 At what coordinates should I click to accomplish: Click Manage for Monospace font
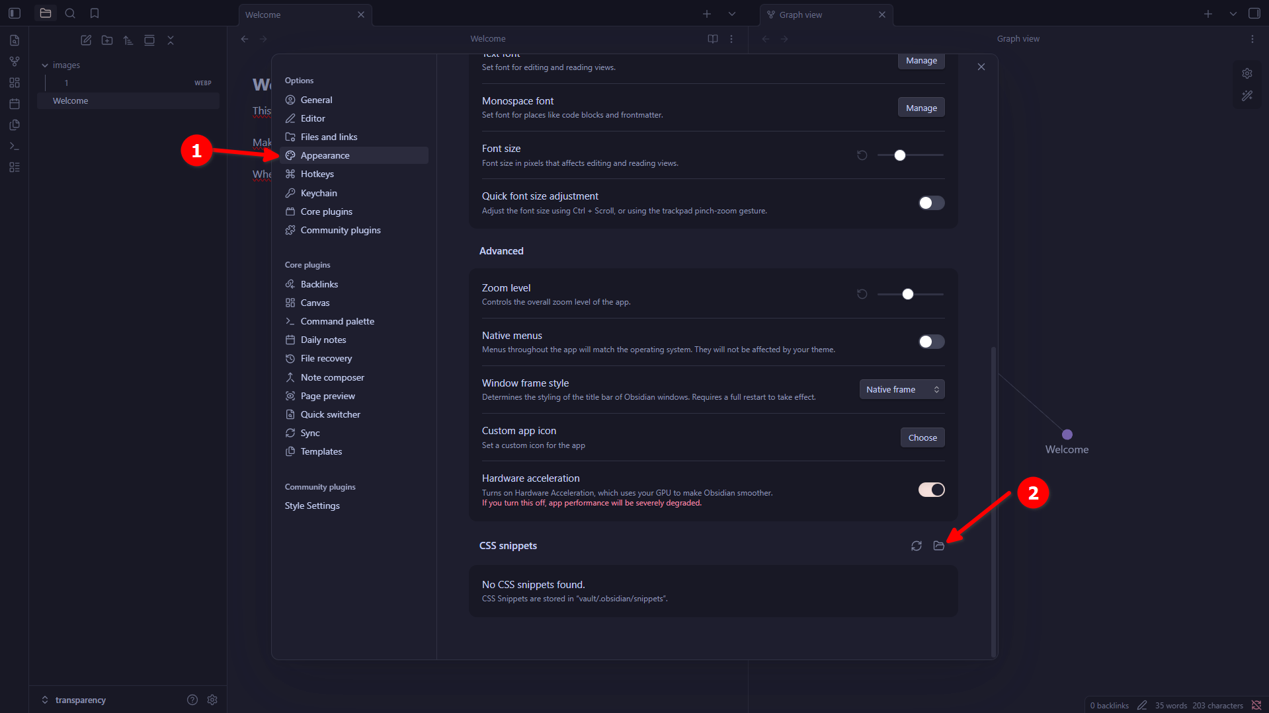[x=921, y=108]
